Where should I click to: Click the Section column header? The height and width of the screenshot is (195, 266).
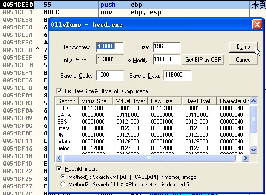pyautogui.click(x=67, y=101)
